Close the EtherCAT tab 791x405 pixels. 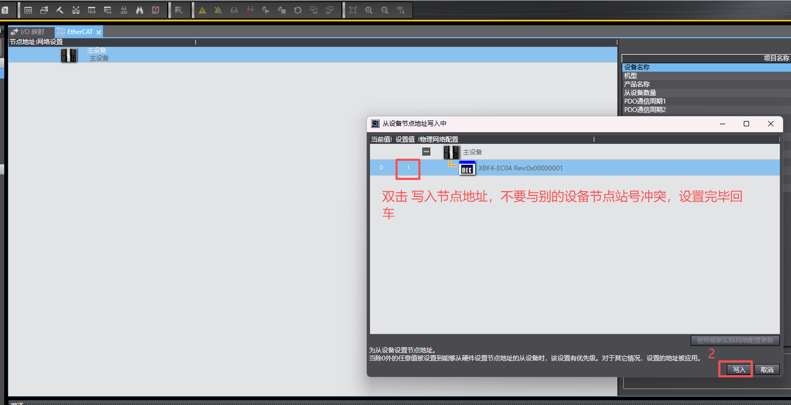click(99, 32)
